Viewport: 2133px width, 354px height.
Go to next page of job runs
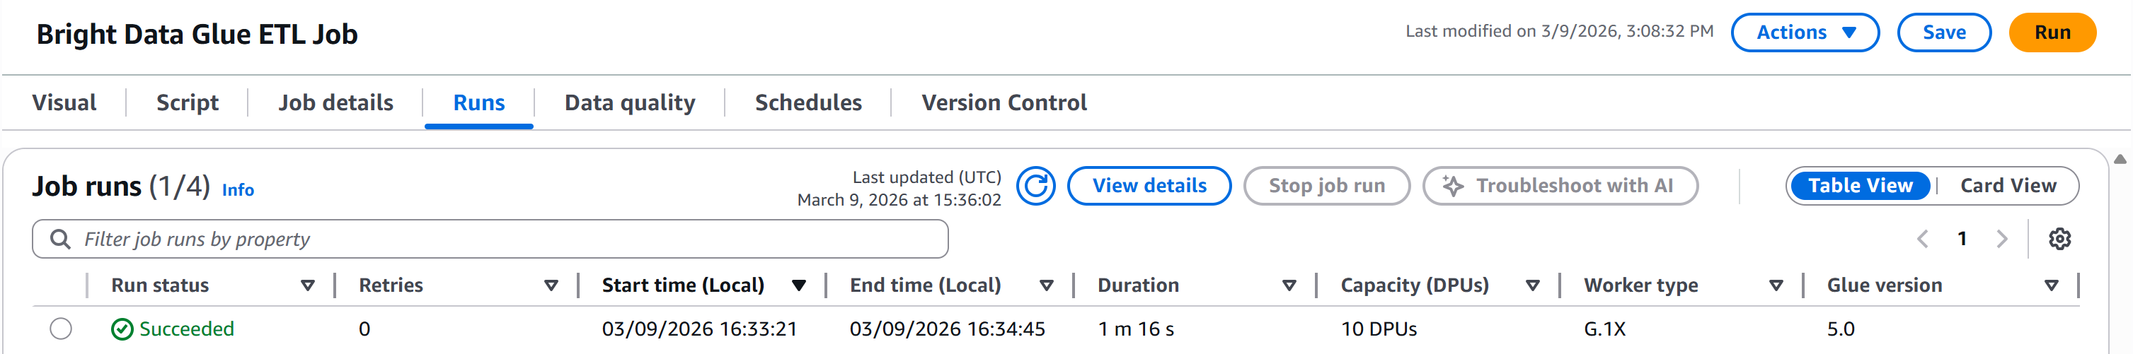click(2001, 239)
